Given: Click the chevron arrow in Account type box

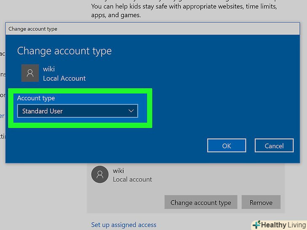Looking at the screenshot, I should click(x=131, y=111).
